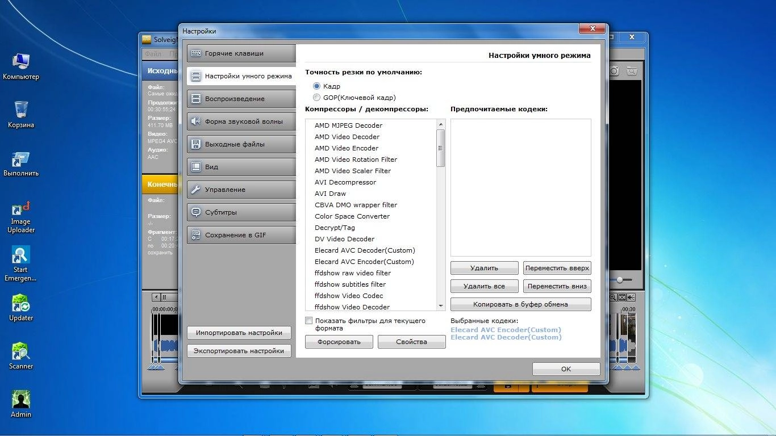Click the codec list scroll-up arrow
This screenshot has width=776, height=436.
(x=440, y=124)
